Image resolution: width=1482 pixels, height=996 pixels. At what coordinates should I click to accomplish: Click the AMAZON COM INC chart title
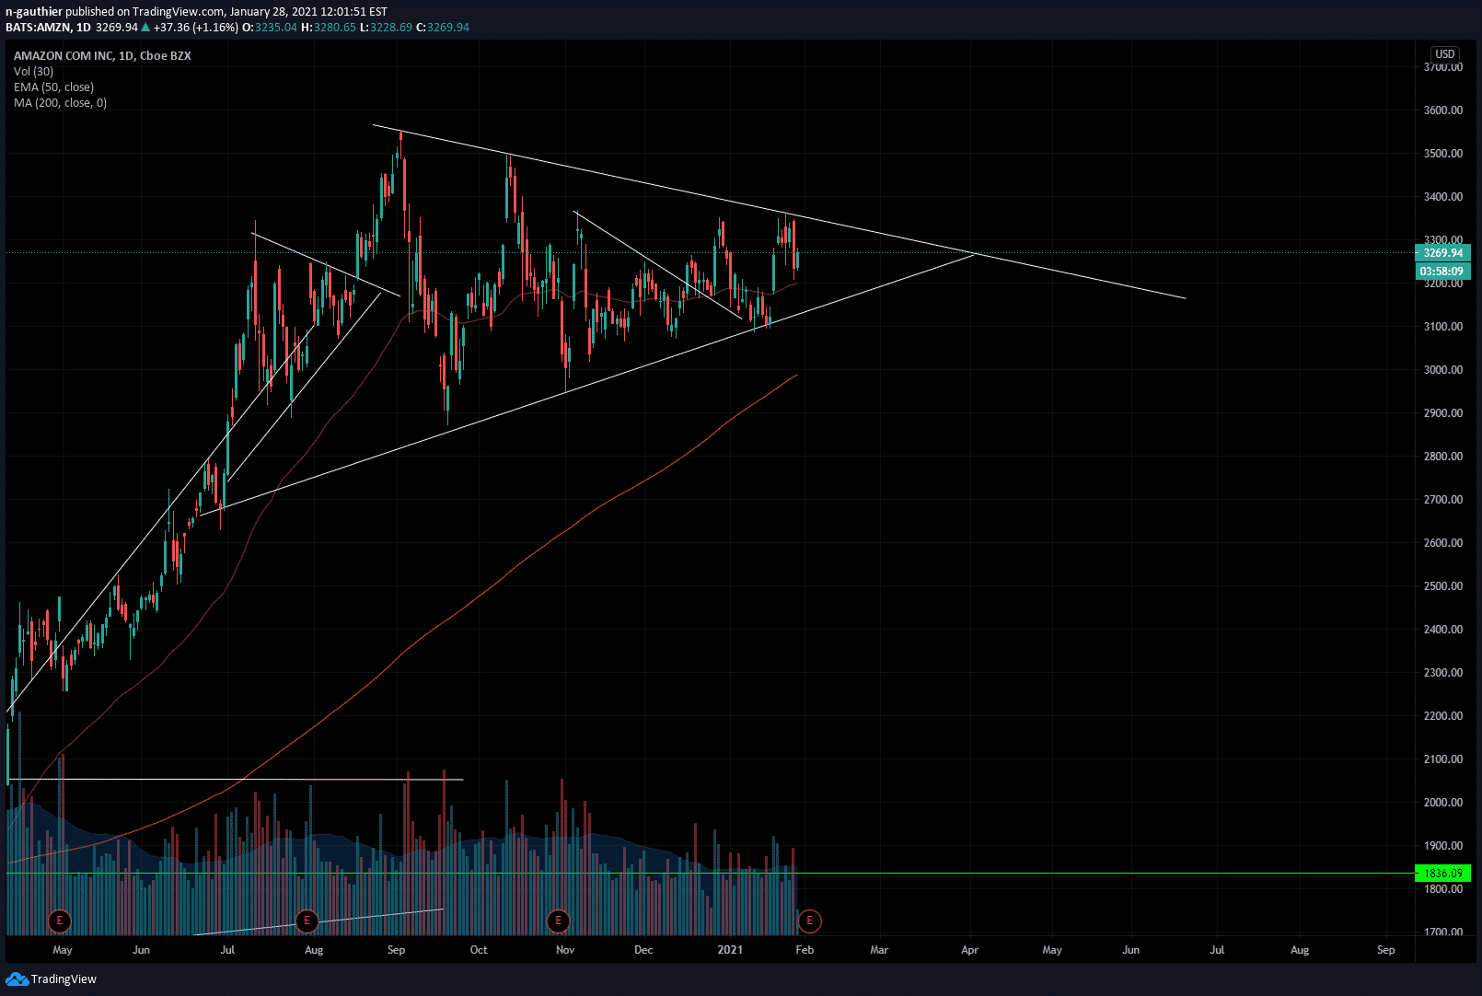pyautogui.click(x=102, y=55)
